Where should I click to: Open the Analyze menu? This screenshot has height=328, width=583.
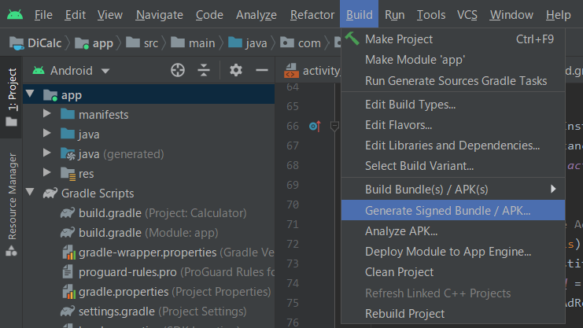[x=256, y=15]
